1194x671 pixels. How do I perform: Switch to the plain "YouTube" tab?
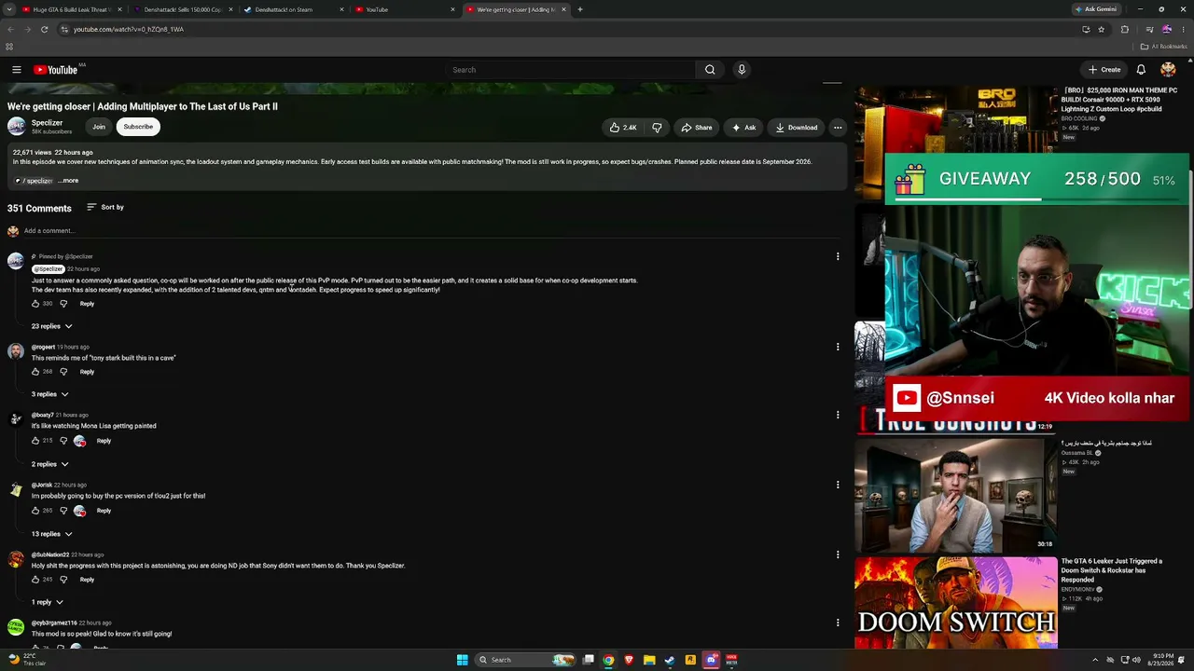[x=405, y=9]
